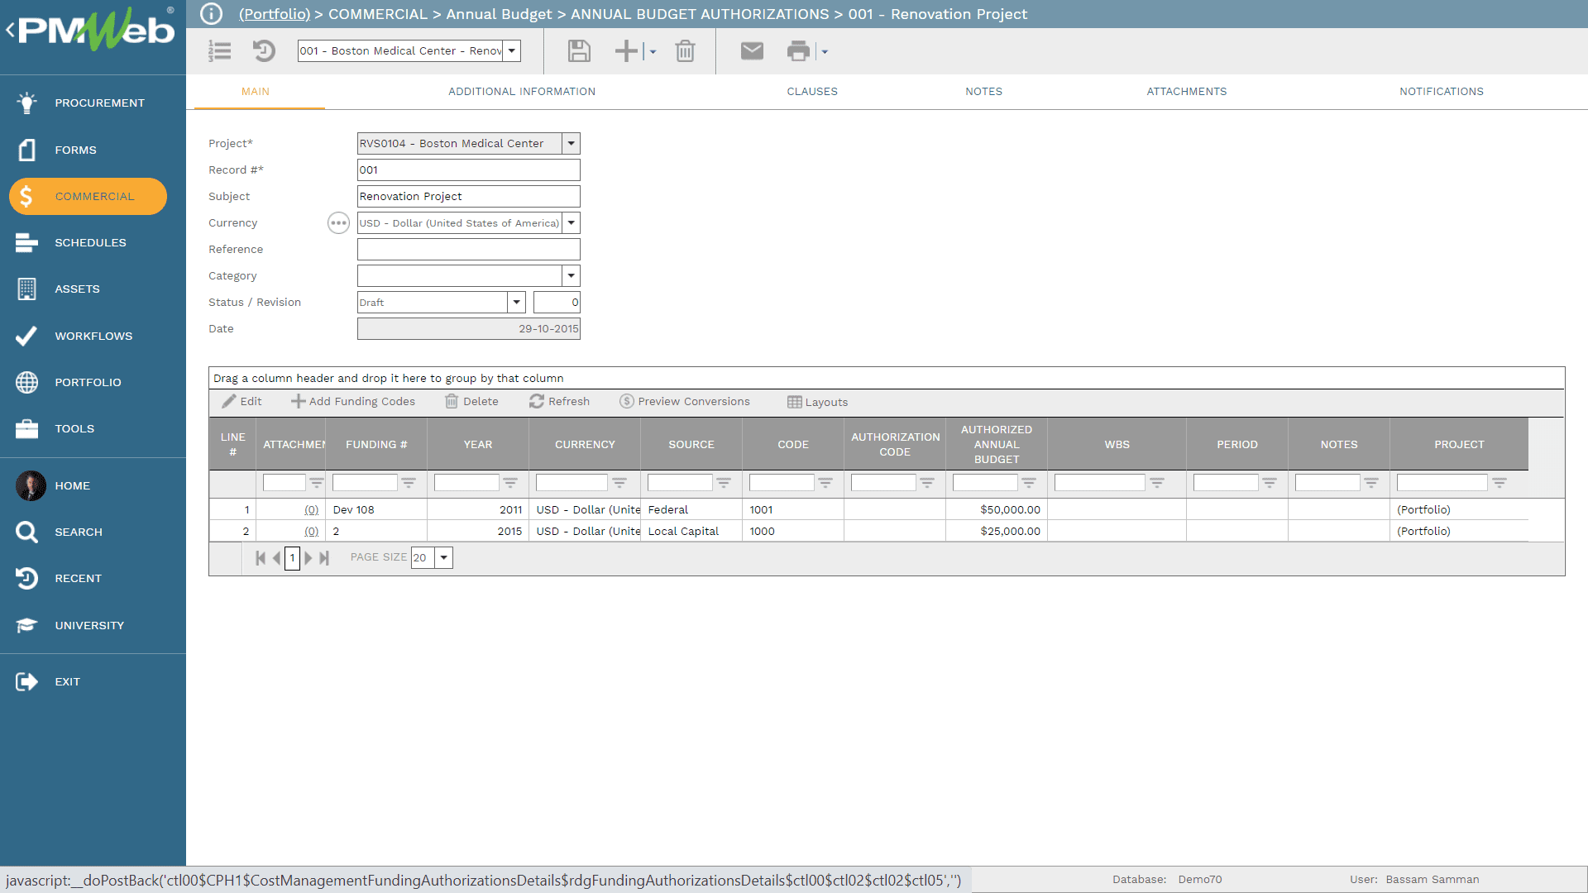The height and width of the screenshot is (893, 1588).
Task: Click filter icon for Funding # column
Action: [409, 482]
